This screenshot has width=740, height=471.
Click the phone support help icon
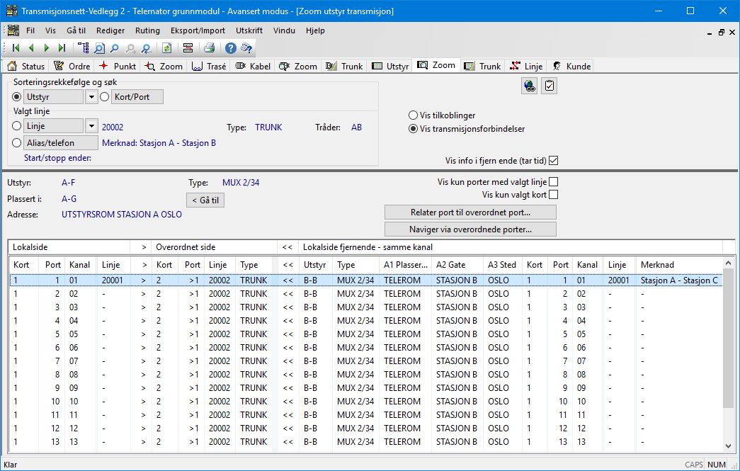tap(246, 47)
